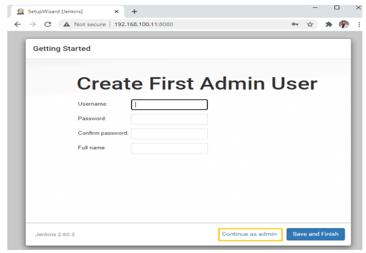Open saved passwords key icon

(295, 24)
